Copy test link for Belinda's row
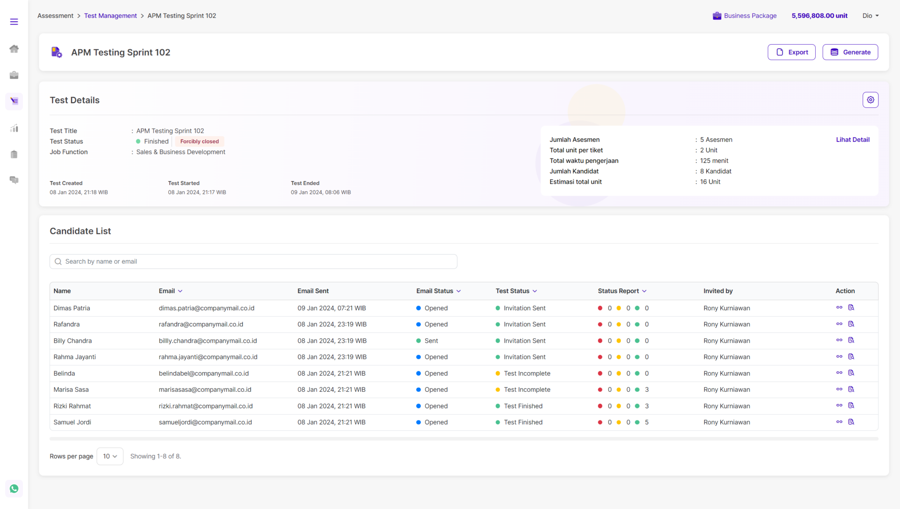This screenshot has height=509, width=900. coord(839,373)
